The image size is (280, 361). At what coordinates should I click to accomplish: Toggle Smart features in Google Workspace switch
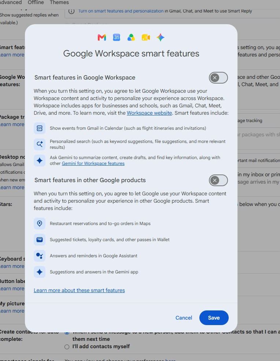point(218,78)
